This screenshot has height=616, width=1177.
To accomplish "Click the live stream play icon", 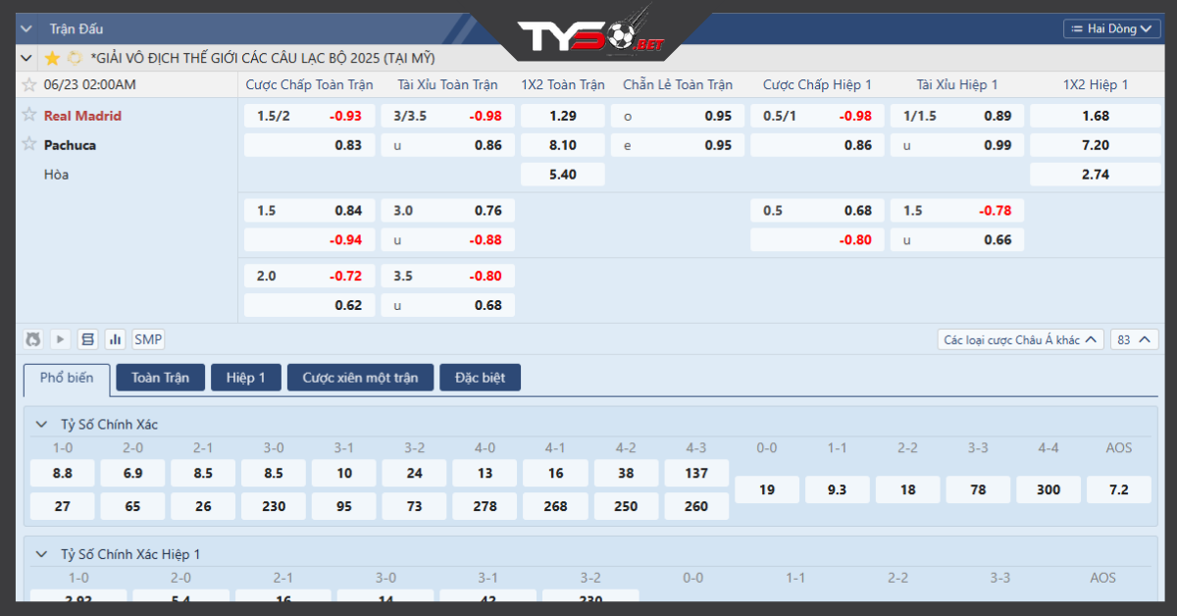I will tap(61, 339).
